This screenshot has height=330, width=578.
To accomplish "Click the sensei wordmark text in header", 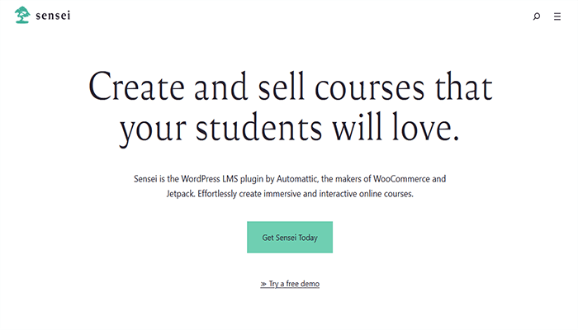I will (x=53, y=16).
